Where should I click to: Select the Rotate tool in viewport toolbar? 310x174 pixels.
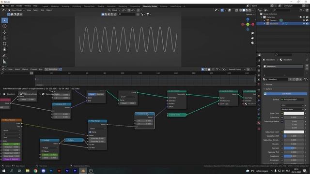tap(4, 38)
